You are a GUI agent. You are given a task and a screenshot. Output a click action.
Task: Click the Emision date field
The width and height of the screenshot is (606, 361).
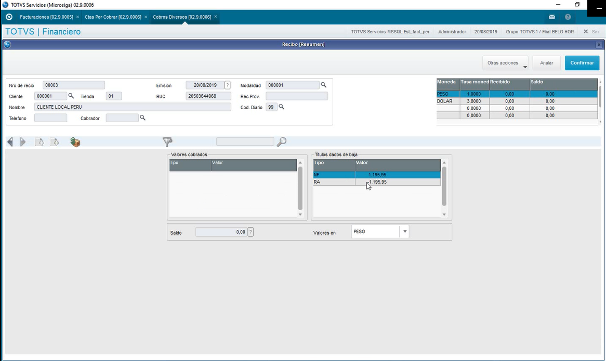pos(205,85)
